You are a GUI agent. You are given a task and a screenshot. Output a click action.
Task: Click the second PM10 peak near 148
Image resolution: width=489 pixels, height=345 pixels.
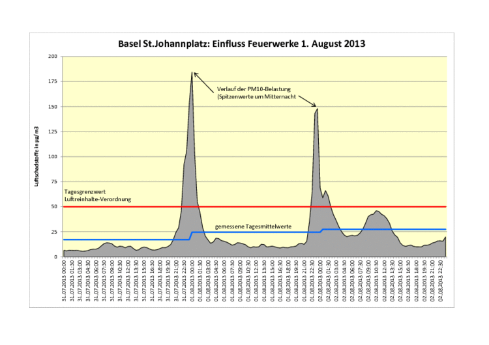317,109
